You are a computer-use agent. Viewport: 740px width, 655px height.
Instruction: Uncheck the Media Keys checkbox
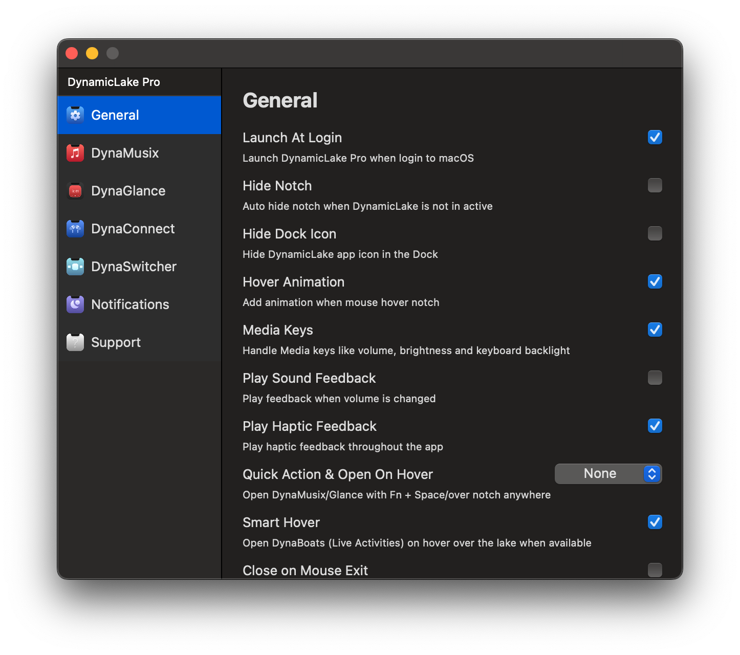point(655,330)
